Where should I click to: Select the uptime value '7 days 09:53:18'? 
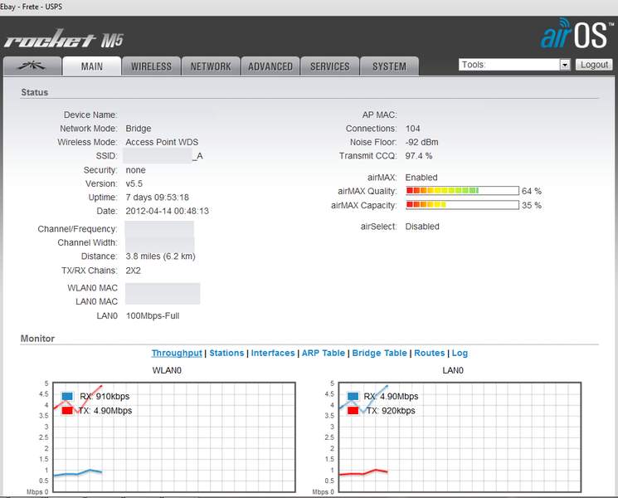158,198
